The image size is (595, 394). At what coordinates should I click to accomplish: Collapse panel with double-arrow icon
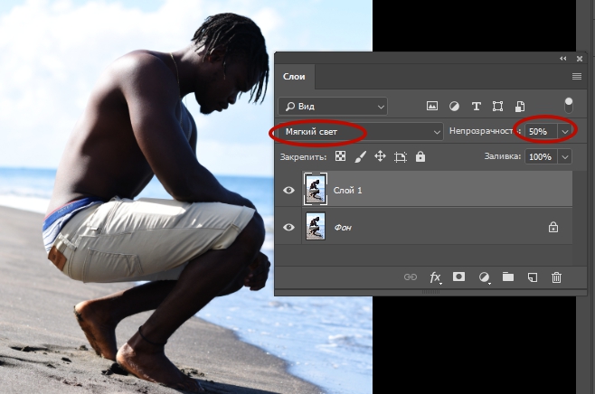pos(563,59)
